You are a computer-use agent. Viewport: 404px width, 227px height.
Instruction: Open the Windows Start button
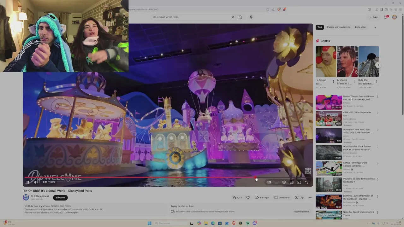click(149, 223)
